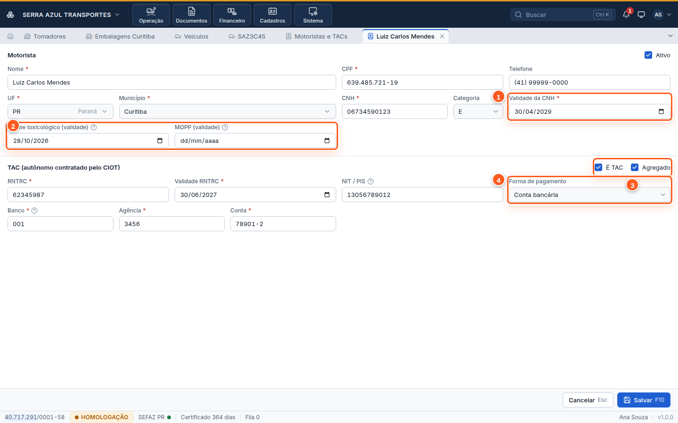Switch to the Motoristas e TACs tab

317,36
